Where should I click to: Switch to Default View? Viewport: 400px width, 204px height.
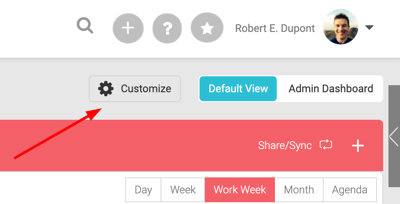tap(238, 89)
